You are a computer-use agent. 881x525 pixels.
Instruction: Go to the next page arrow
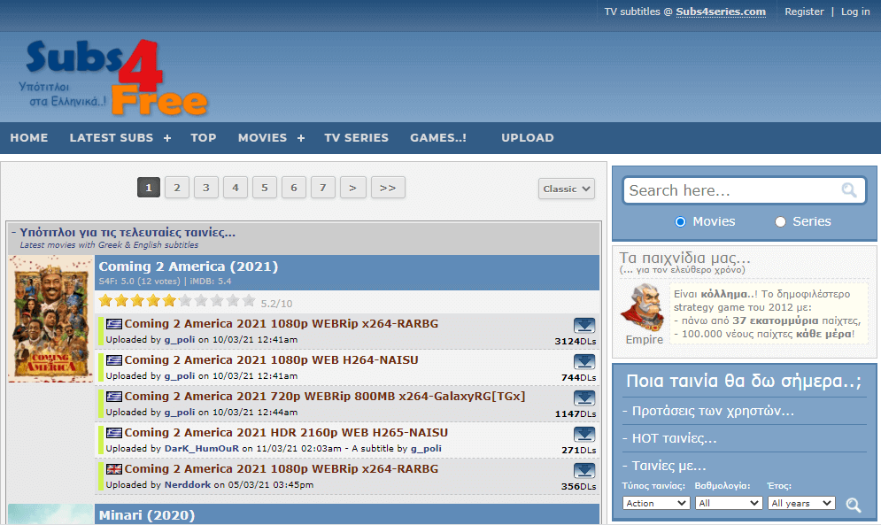tap(353, 188)
